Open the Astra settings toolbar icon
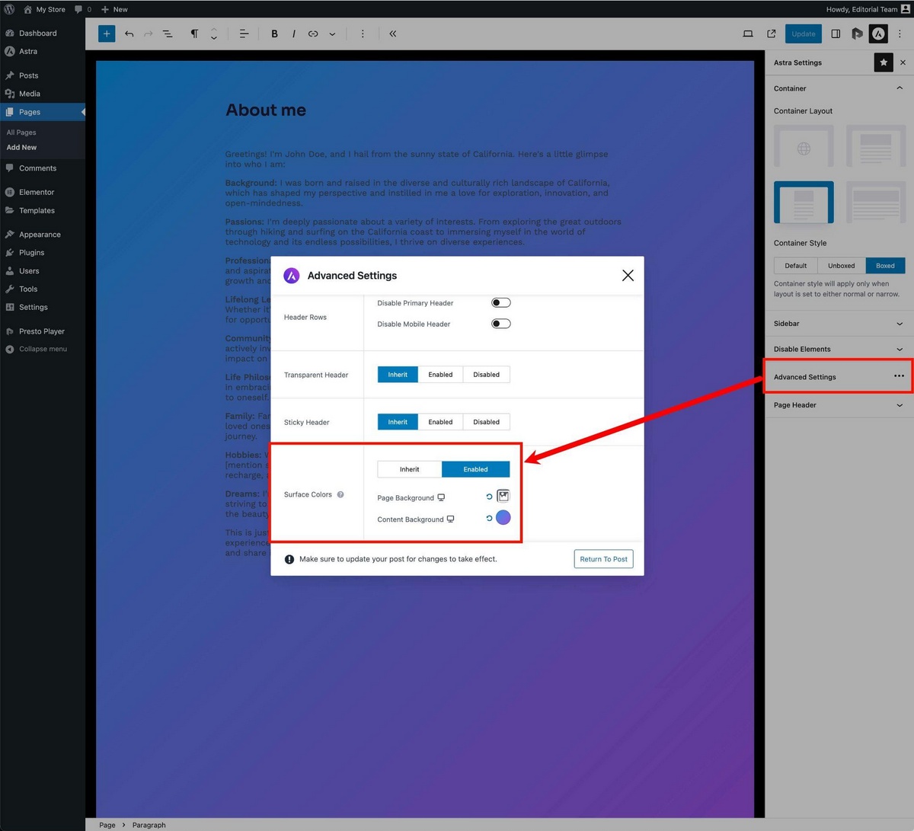The width and height of the screenshot is (914, 831). (878, 34)
